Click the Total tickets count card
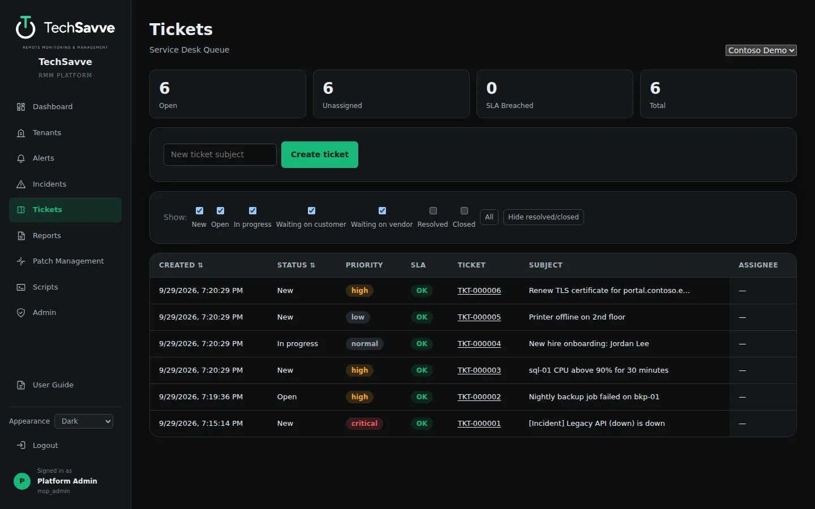Screen dimensions: 815x509 point(718,94)
